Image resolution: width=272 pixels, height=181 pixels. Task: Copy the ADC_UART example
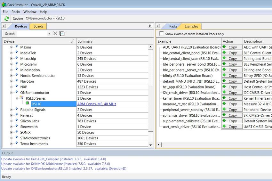232,47
